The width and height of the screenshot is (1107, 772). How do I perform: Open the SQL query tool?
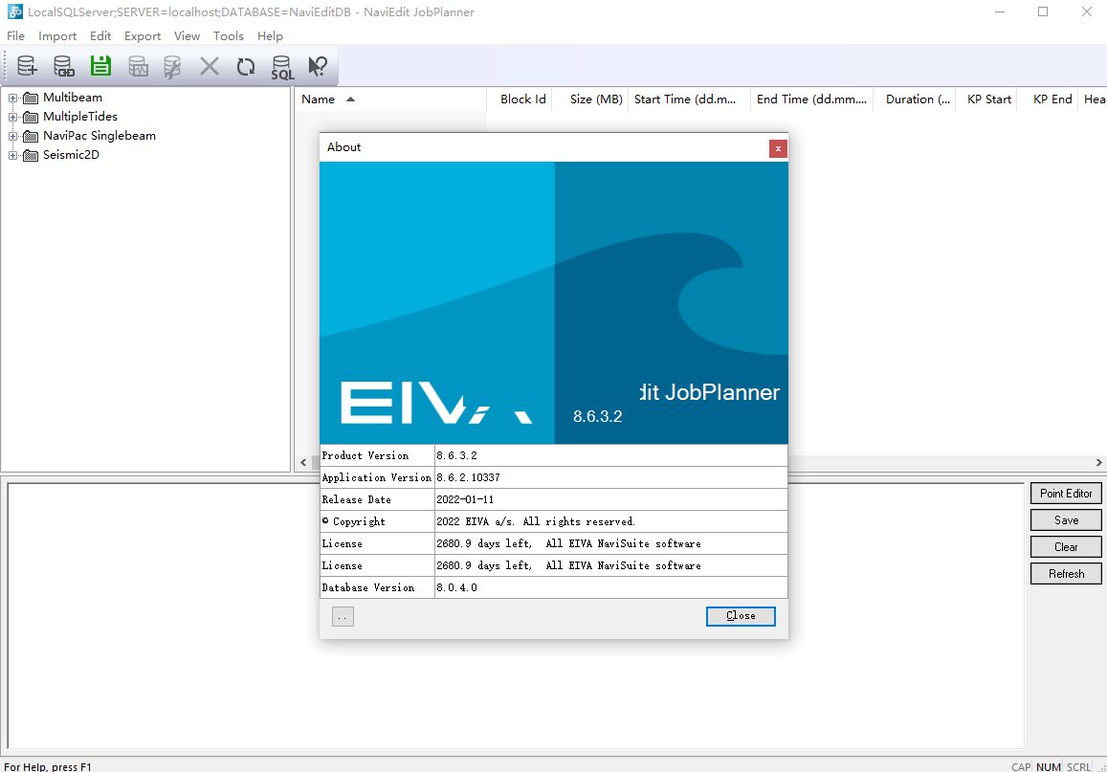281,65
